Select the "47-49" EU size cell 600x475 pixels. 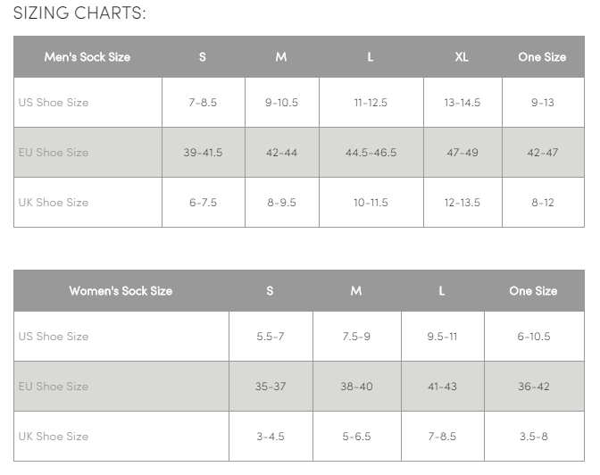point(462,153)
